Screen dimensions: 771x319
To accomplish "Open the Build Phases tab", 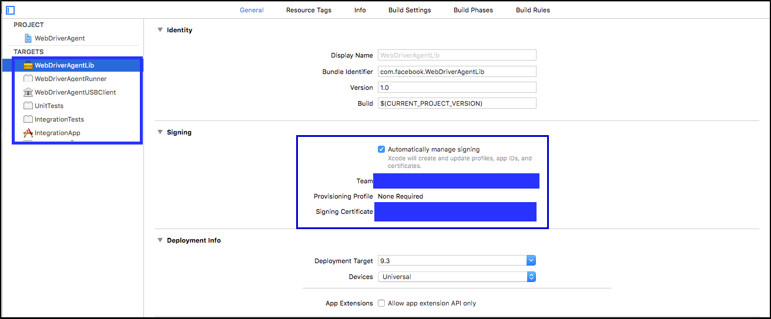I will pos(473,10).
